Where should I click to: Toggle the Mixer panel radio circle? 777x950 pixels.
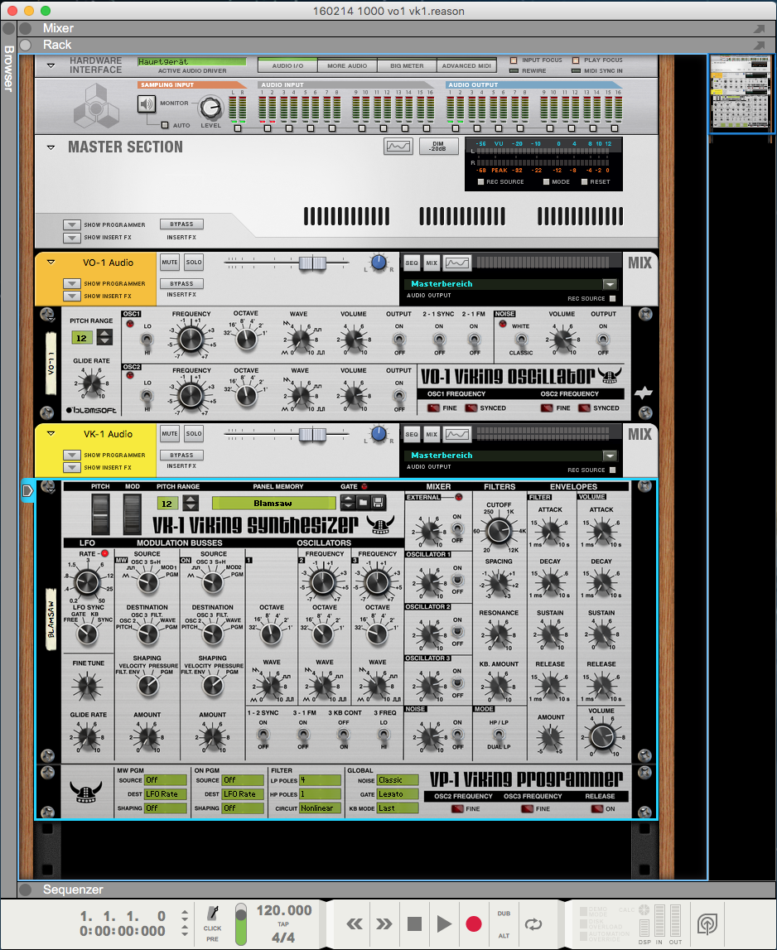point(26,28)
